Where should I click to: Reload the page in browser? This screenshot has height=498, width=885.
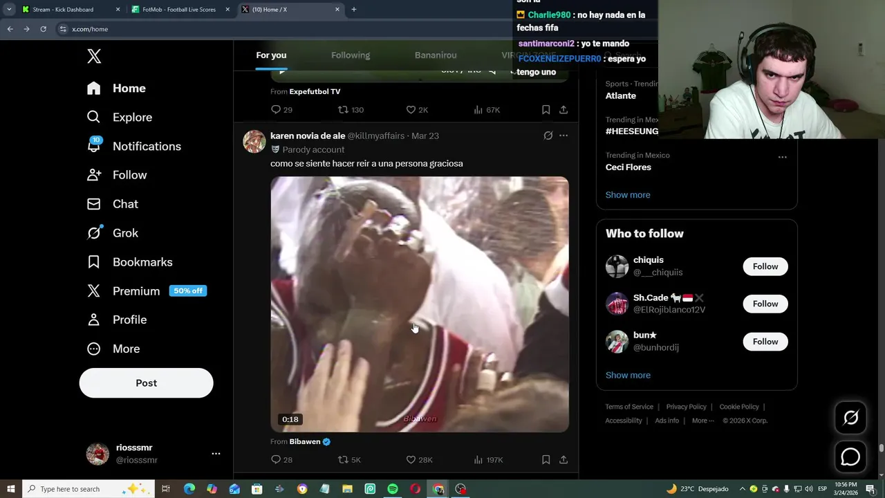pos(43,29)
